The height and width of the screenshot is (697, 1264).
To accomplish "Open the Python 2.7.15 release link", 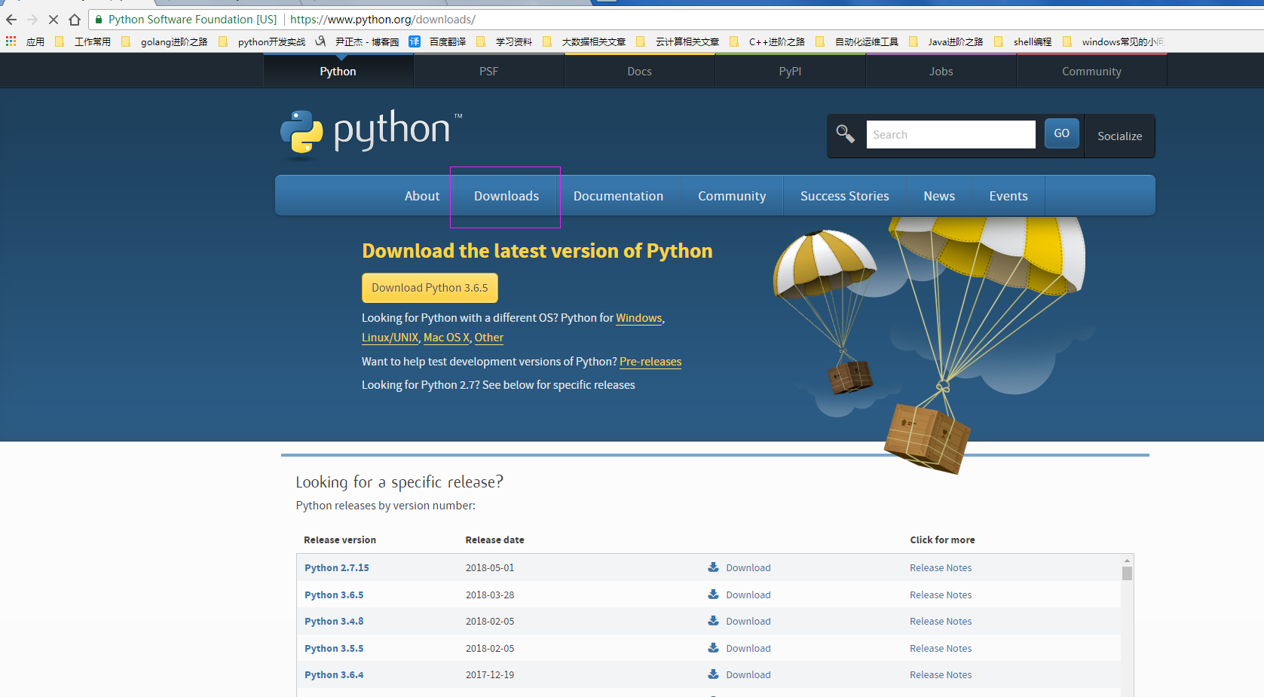I will tap(337, 567).
